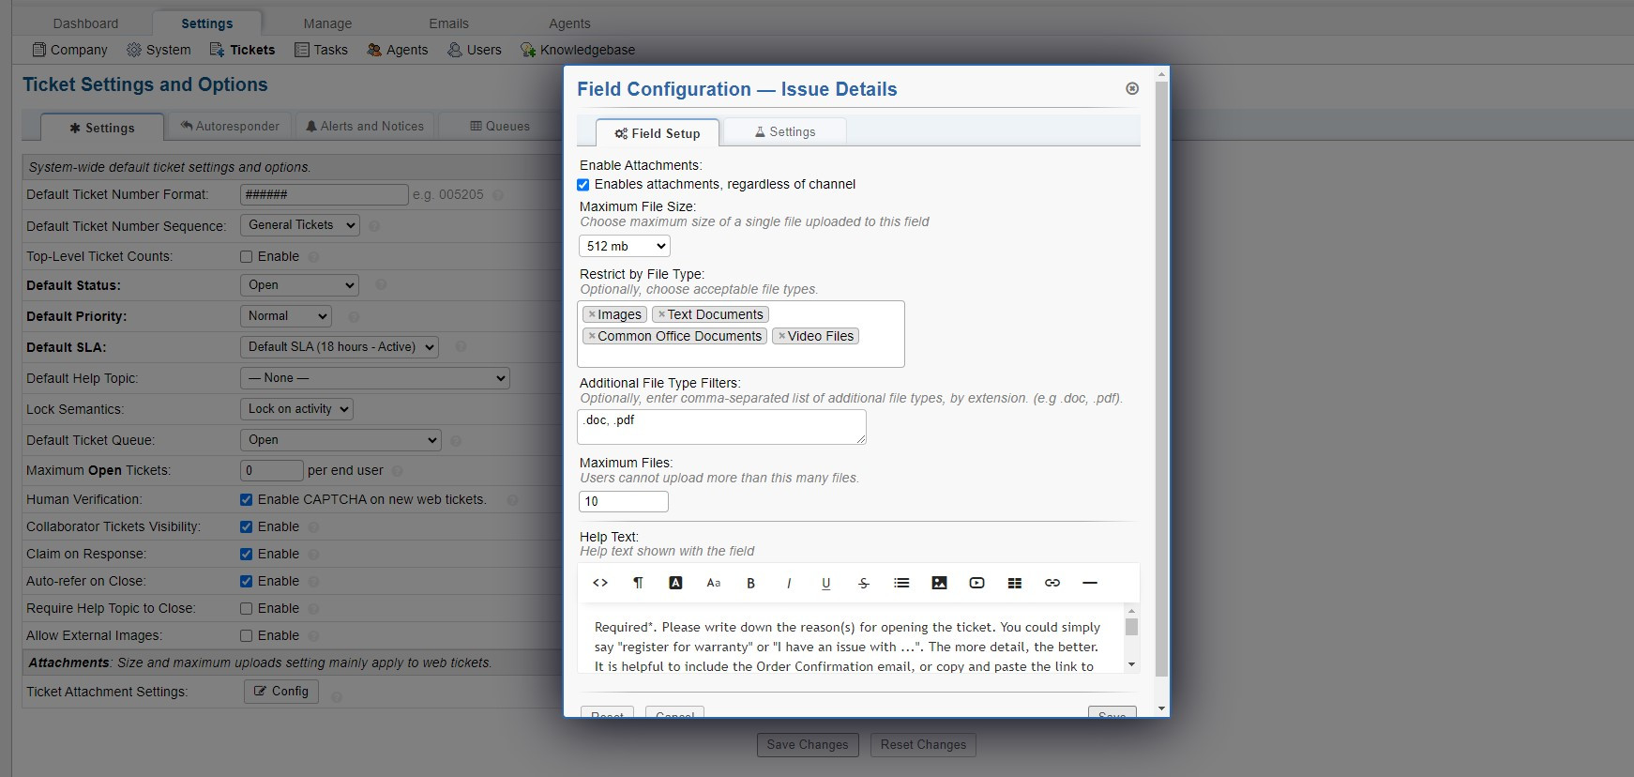
Task: Uncheck Enables attachments regardless of channel
Action: coord(583,185)
